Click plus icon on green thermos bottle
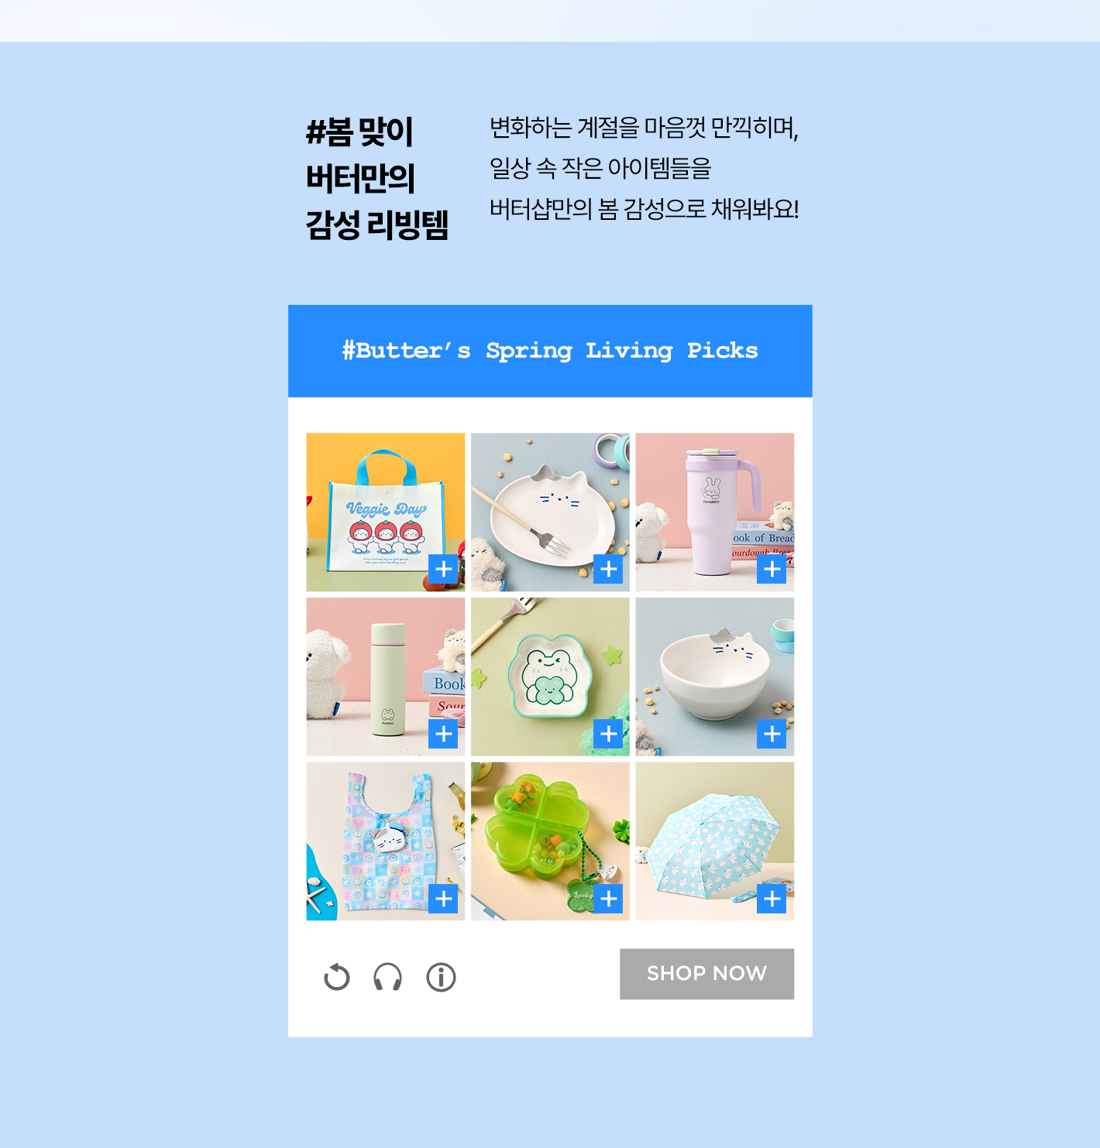This screenshot has width=1100, height=1148. pyautogui.click(x=444, y=734)
